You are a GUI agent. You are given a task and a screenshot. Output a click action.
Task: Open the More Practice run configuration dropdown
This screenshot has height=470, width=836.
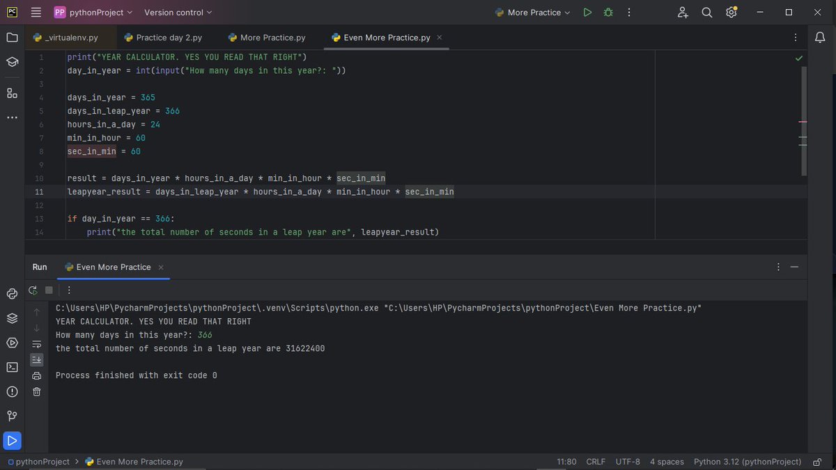tap(532, 12)
